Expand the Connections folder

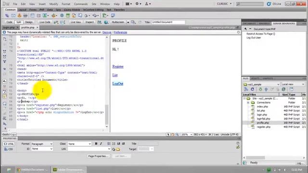point(248,102)
